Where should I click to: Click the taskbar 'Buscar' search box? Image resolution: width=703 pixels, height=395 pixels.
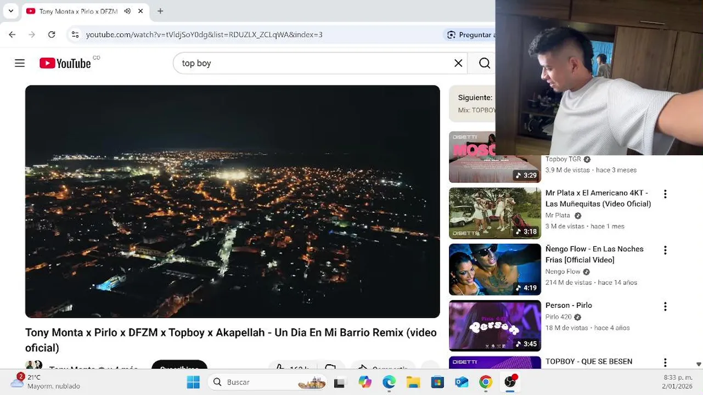click(268, 382)
